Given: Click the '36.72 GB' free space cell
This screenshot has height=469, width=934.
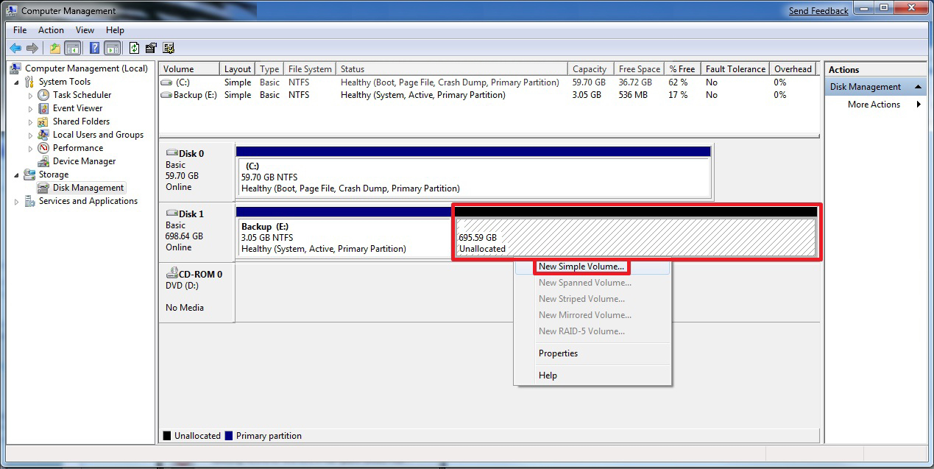Looking at the screenshot, I should (635, 82).
